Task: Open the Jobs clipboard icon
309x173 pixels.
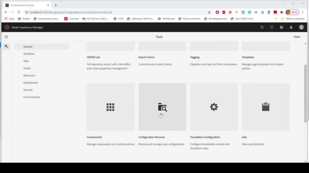Action: click(265, 107)
